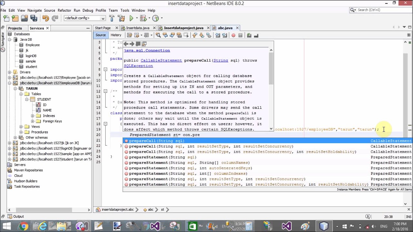This screenshot has width=413, height=232.
Task: Start macro recording with red circle icon
Action: (x=233, y=35)
